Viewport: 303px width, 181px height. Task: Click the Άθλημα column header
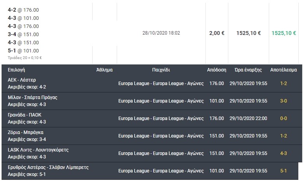(104, 70)
